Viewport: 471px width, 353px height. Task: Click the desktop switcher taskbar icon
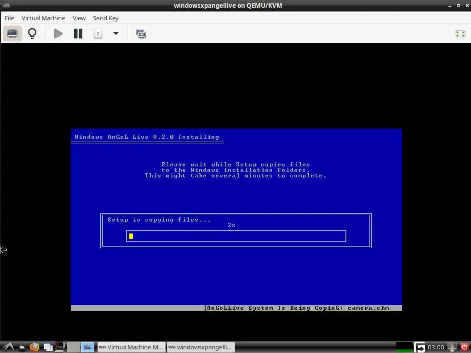point(48,347)
